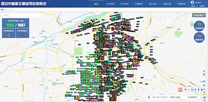Image resolution: width=208 pixels, height=102 pixels.
Task: Open the 大规模掉线 circle showing 39
Action: coord(199,26)
